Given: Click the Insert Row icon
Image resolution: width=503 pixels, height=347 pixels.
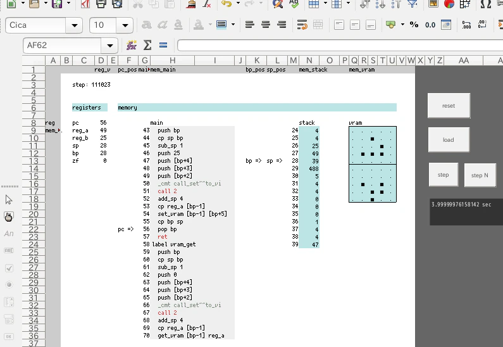Looking at the screenshot, I should click(x=313, y=4).
